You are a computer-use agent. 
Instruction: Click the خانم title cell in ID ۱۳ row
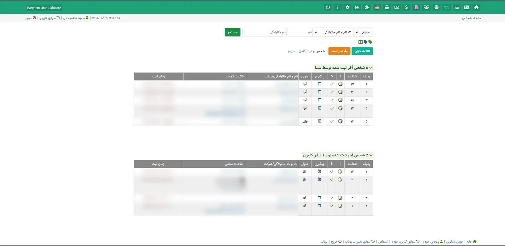(x=305, y=122)
